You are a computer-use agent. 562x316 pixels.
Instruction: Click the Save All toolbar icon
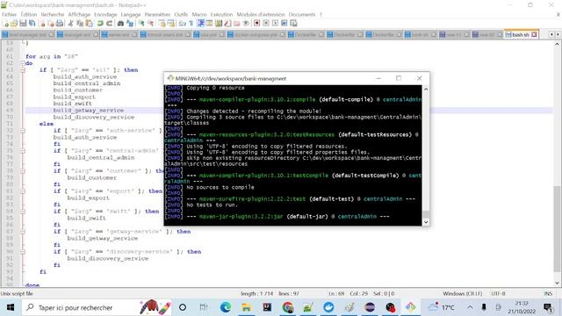[x=32, y=24]
